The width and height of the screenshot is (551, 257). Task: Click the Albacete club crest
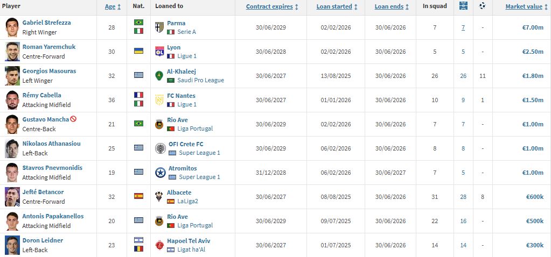(159, 196)
